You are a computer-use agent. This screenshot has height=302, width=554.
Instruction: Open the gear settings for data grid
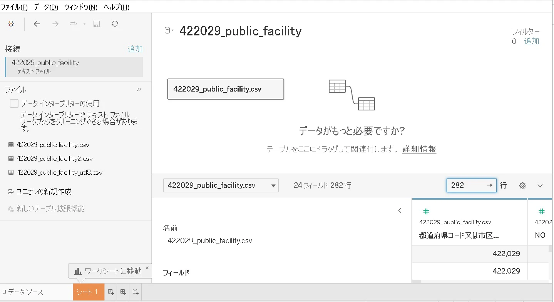(x=522, y=185)
